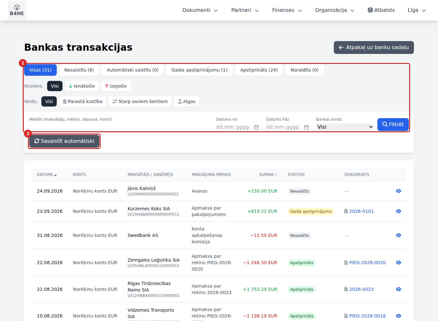438x321 pixels.
Task: Filter direction to Izejošie transactions
Action: [x=116, y=86]
